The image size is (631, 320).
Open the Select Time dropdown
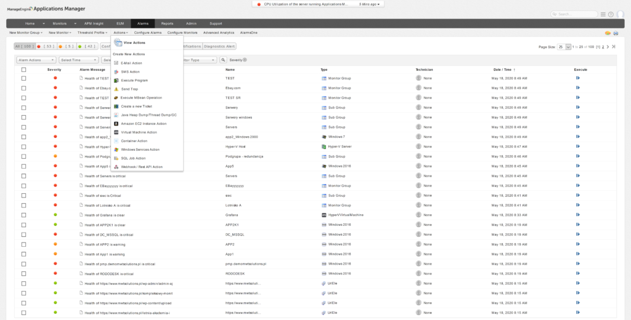pos(78,60)
